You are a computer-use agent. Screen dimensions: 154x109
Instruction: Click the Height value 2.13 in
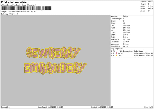pyautogui.click(x=150, y=6)
